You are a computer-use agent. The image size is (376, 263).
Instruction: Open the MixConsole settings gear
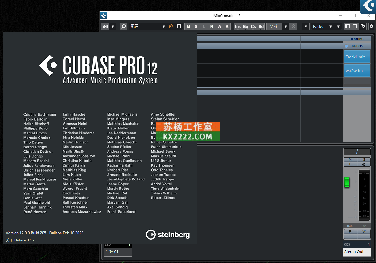[x=371, y=27]
